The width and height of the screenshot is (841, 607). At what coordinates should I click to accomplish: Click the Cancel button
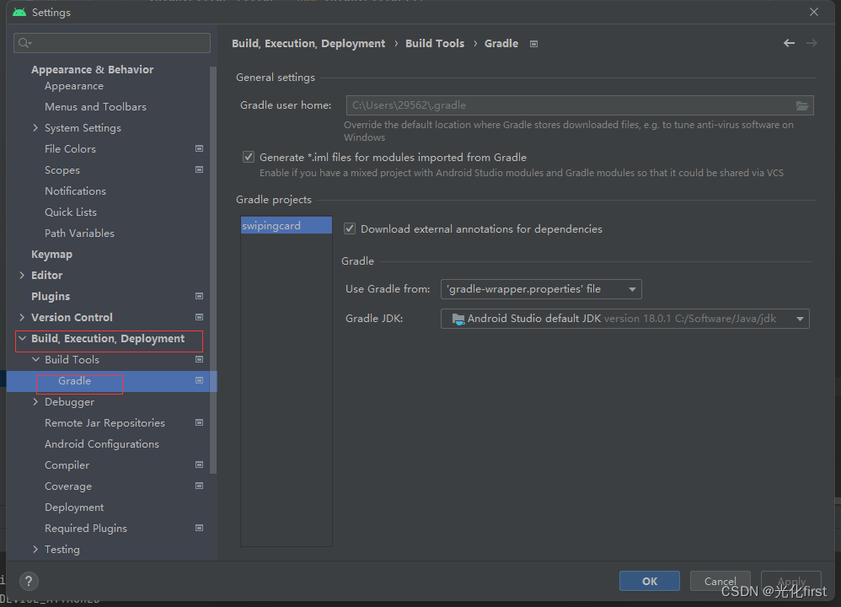coord(720,581)
